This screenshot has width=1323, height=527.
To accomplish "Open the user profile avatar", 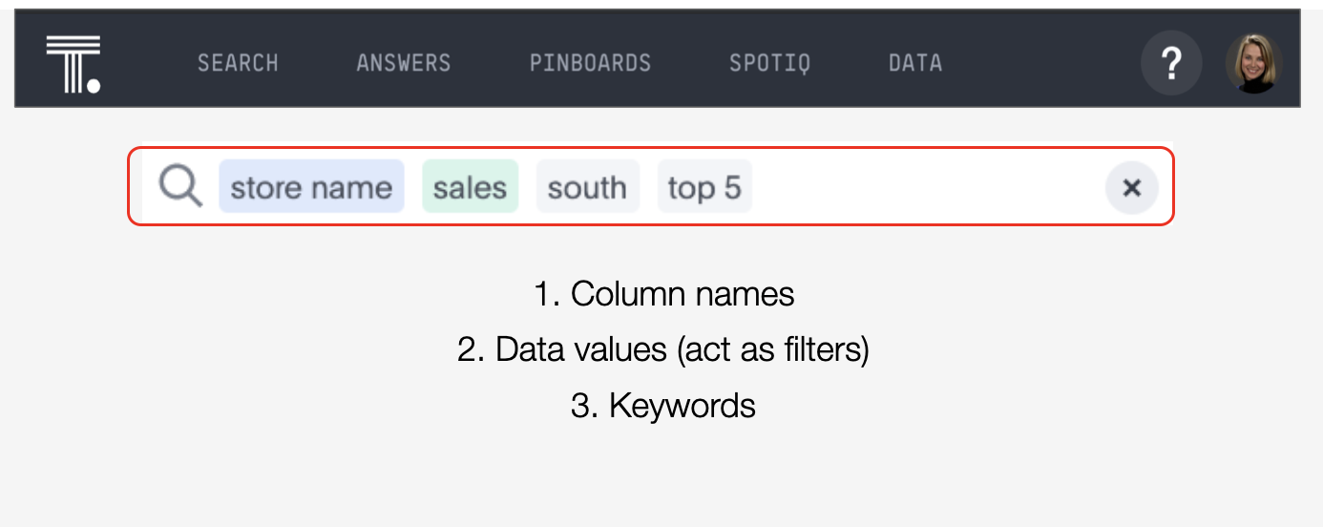I will click(1252, 64).
